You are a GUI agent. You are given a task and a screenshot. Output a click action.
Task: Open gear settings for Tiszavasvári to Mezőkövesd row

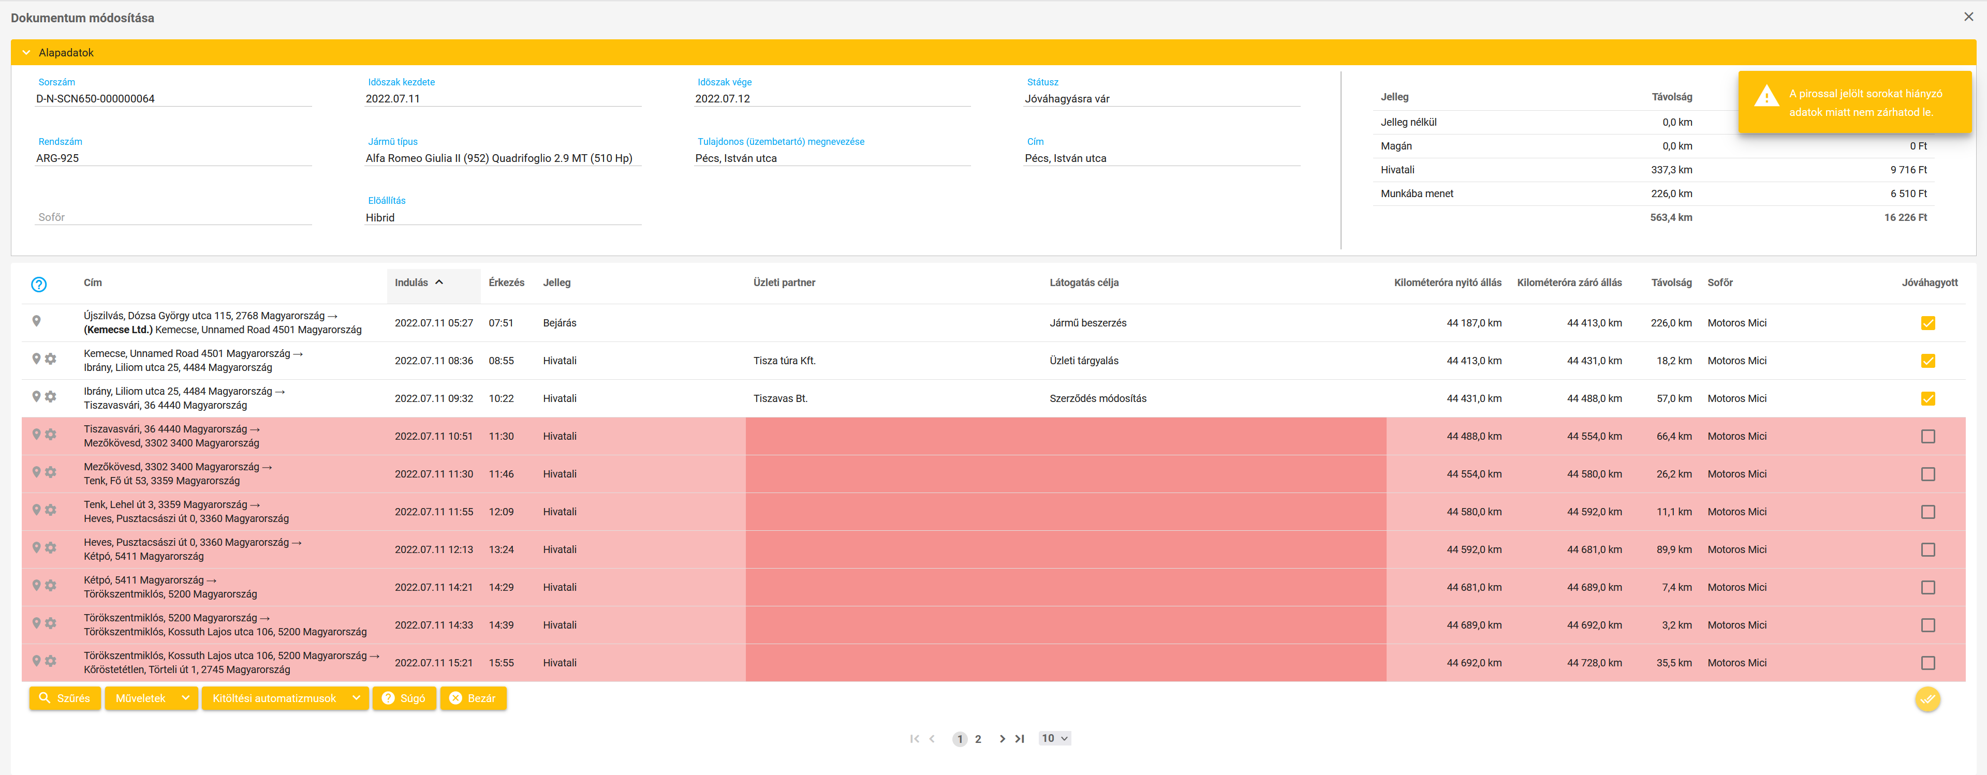point(51,434)
